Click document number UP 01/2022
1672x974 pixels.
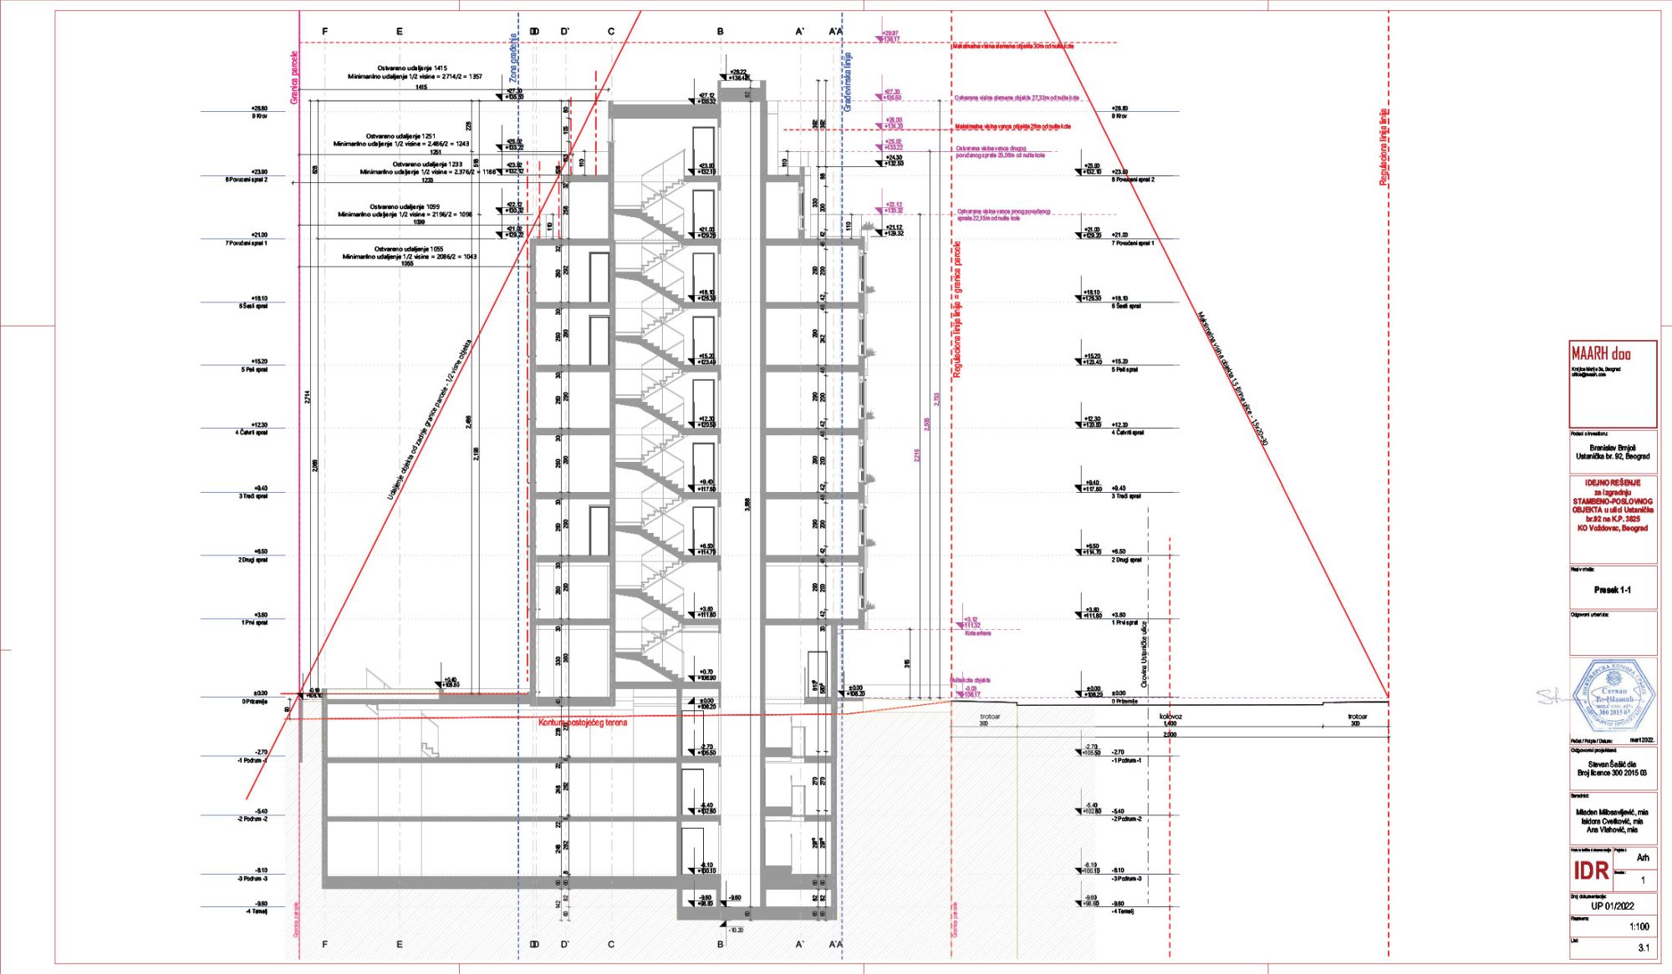pos(1612,906)
